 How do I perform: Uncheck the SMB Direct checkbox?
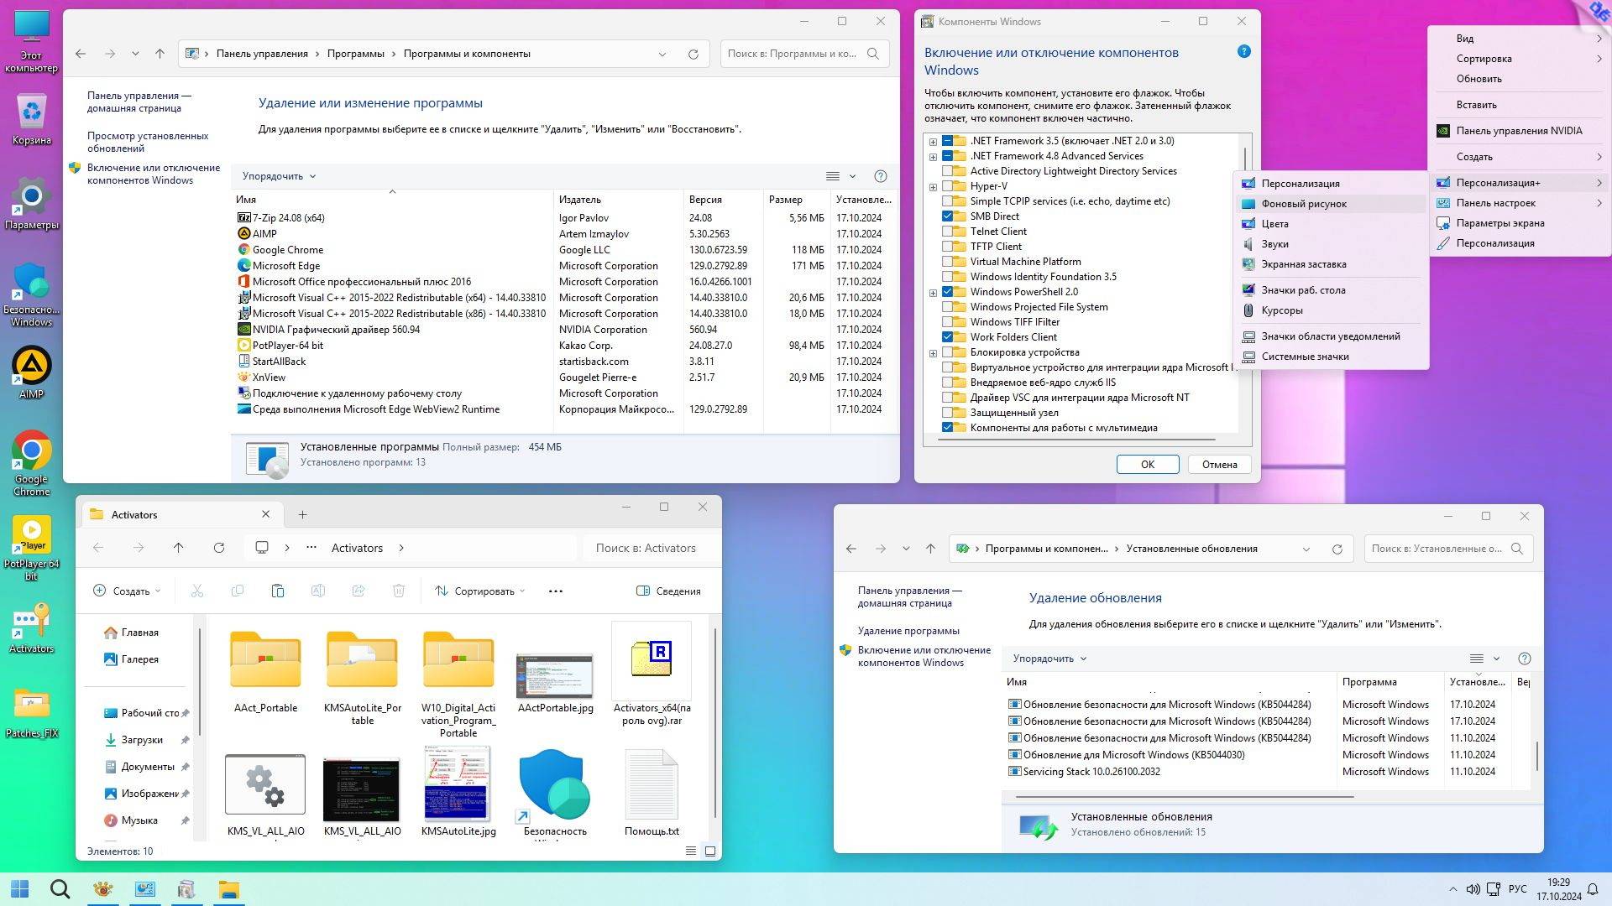(x=948, y=216)
